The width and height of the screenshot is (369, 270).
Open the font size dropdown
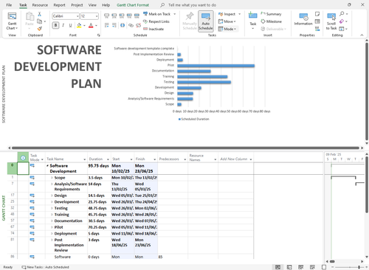(97, 16)
